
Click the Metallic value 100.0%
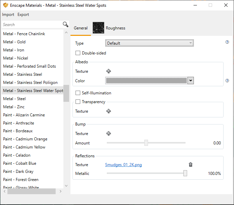coord(214,173)
